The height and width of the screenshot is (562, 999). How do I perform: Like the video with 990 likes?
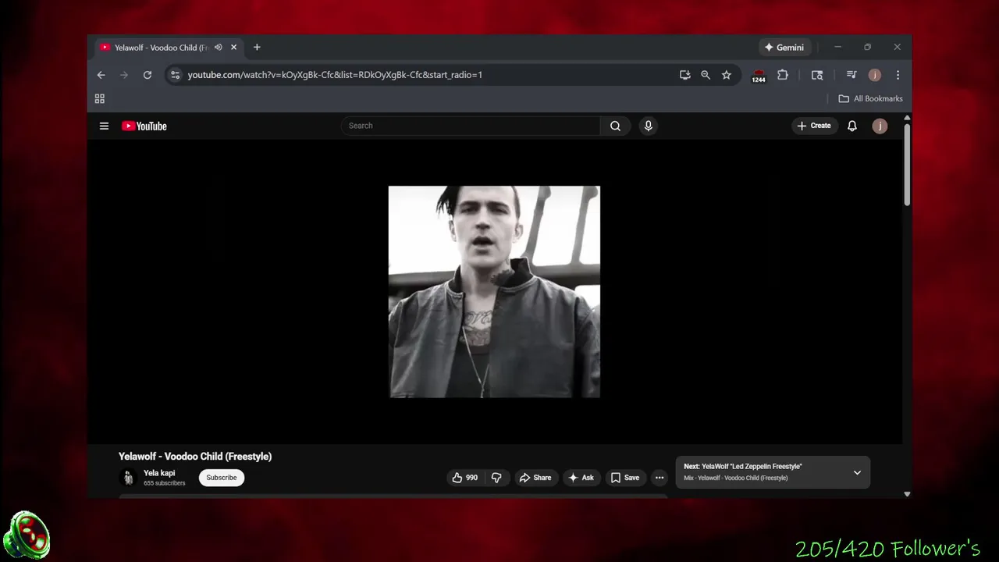[x=464, y=478]
